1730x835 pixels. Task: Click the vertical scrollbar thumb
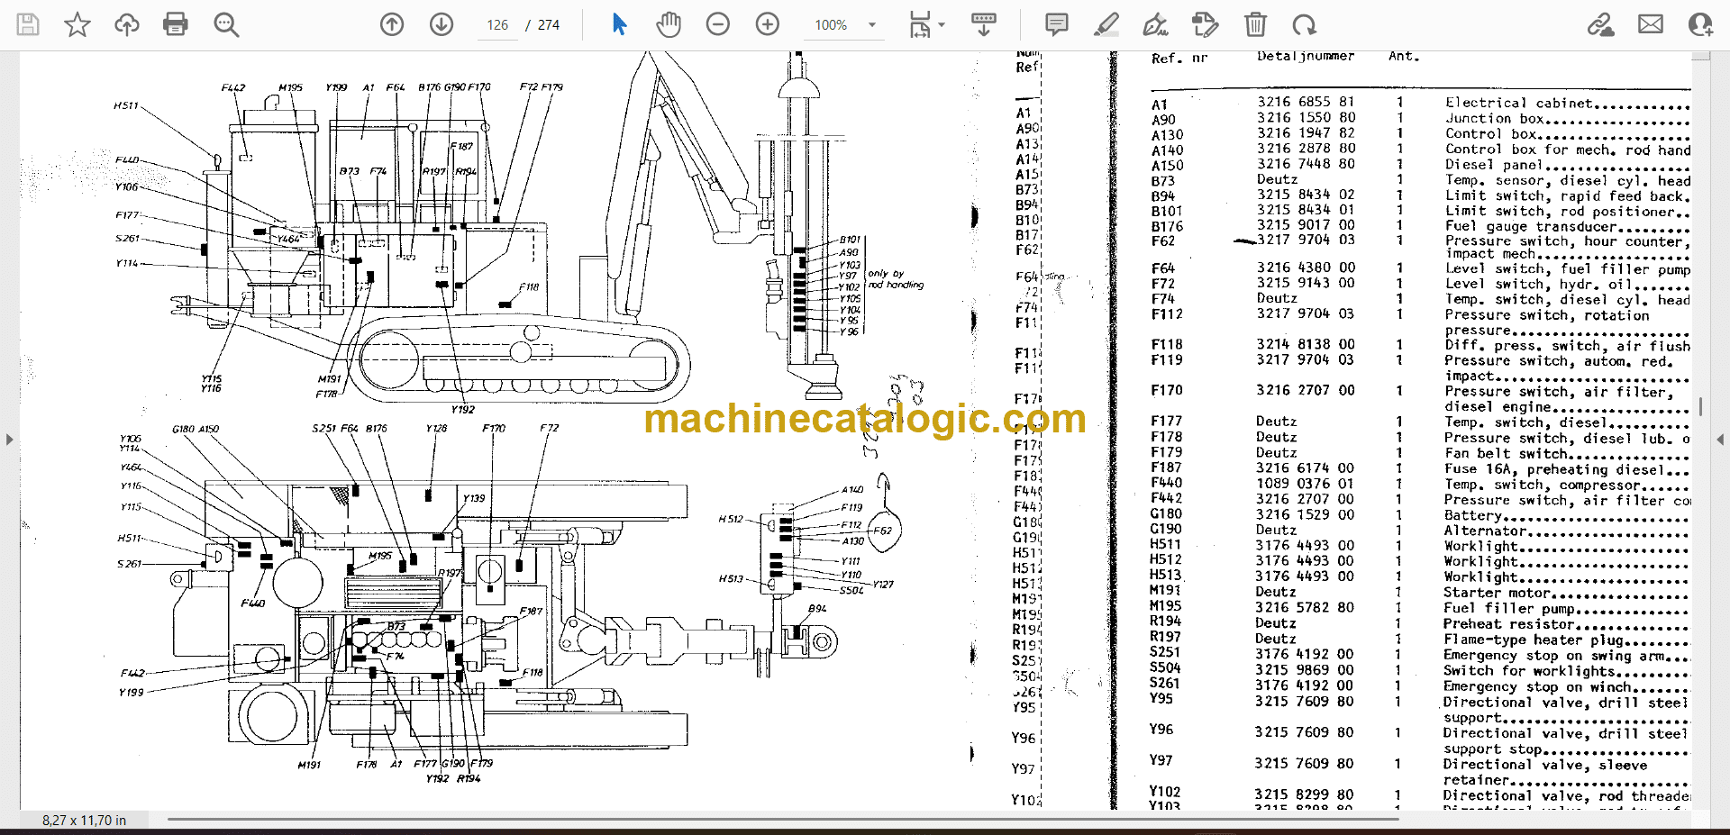click(1701, 407)
